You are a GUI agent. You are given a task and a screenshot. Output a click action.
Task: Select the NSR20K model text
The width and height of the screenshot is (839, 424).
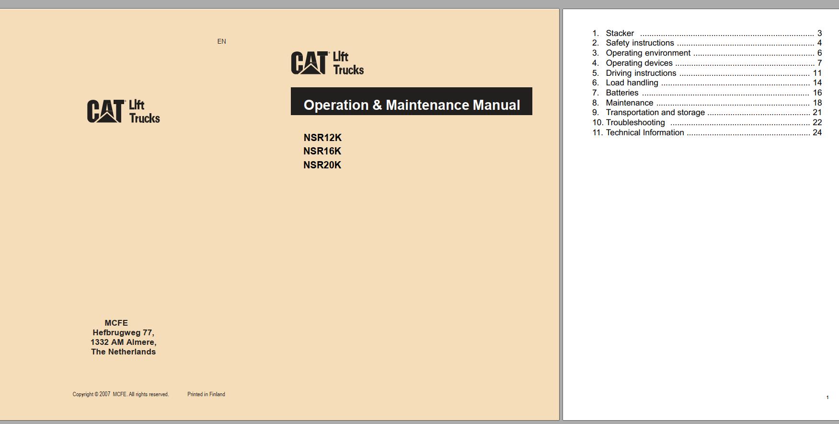[x=322, y=165]
